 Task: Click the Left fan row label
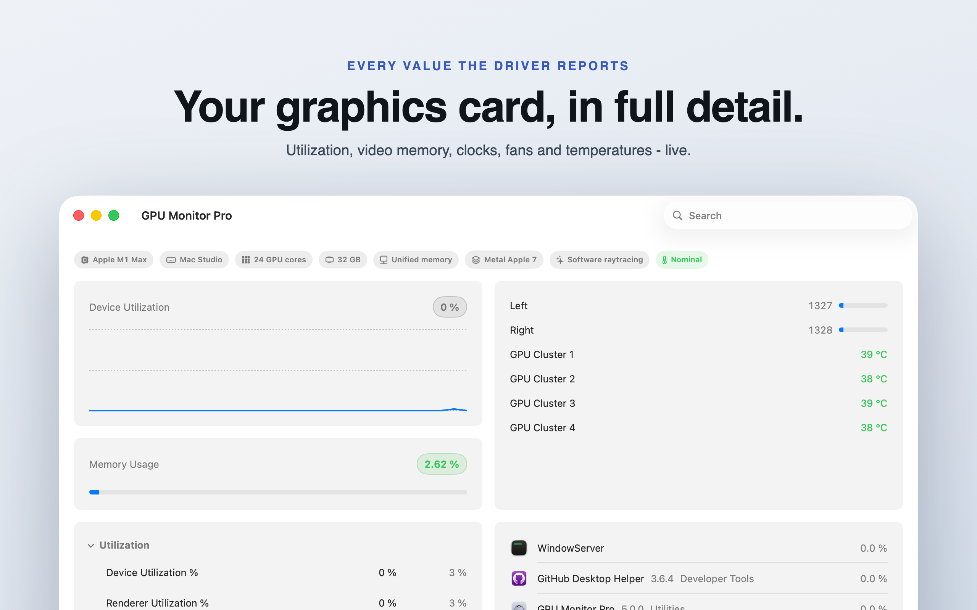[x=519, y=306]
